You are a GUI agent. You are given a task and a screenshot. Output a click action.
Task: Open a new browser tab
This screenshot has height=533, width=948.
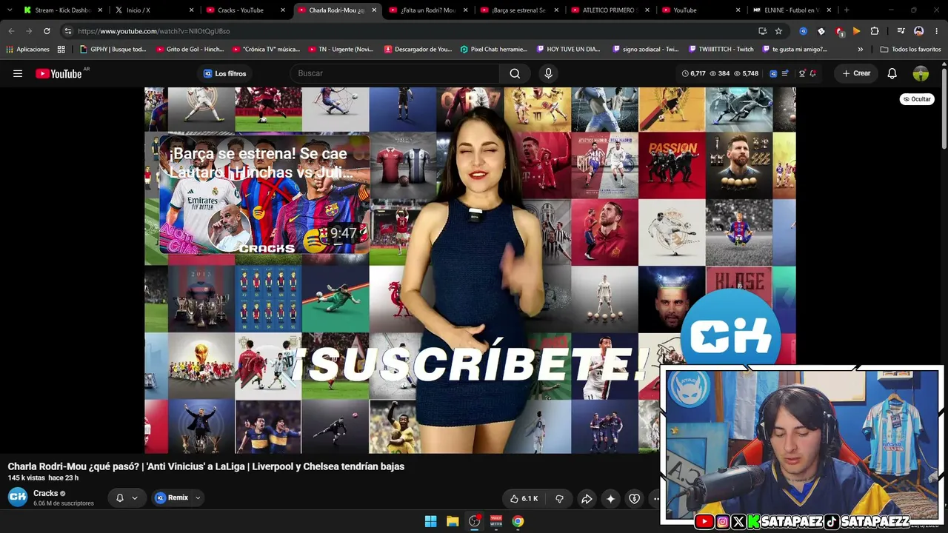click(847, 10)
